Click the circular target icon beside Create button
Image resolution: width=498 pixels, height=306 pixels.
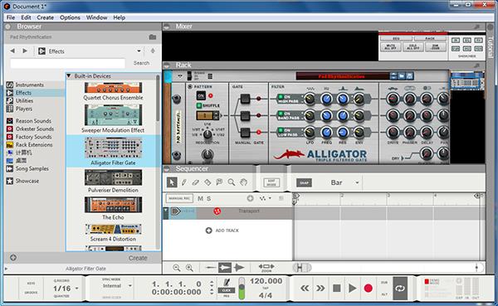[13, 258]
